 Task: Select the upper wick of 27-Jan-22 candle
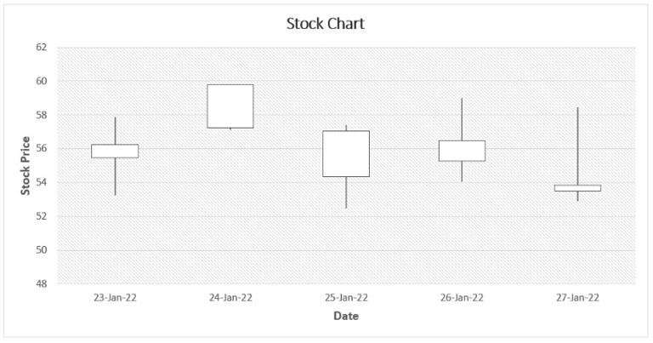click(x=577, y=146)
